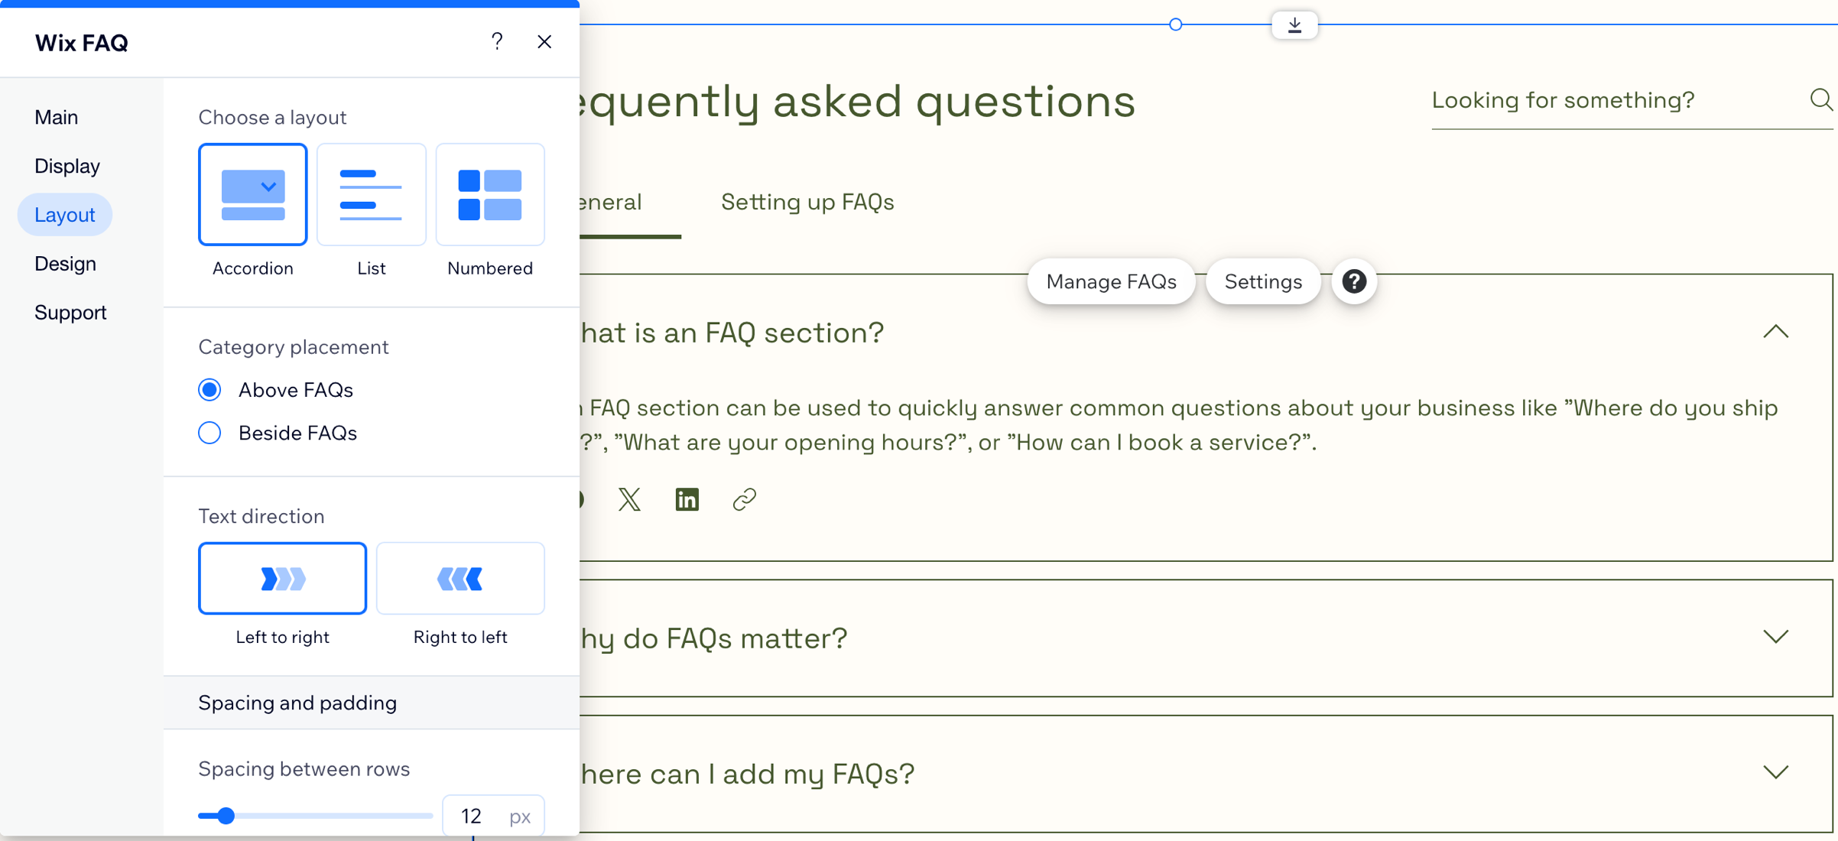
Task: Select Beside FAQs radio option
Action: click(x=209, y=433)
